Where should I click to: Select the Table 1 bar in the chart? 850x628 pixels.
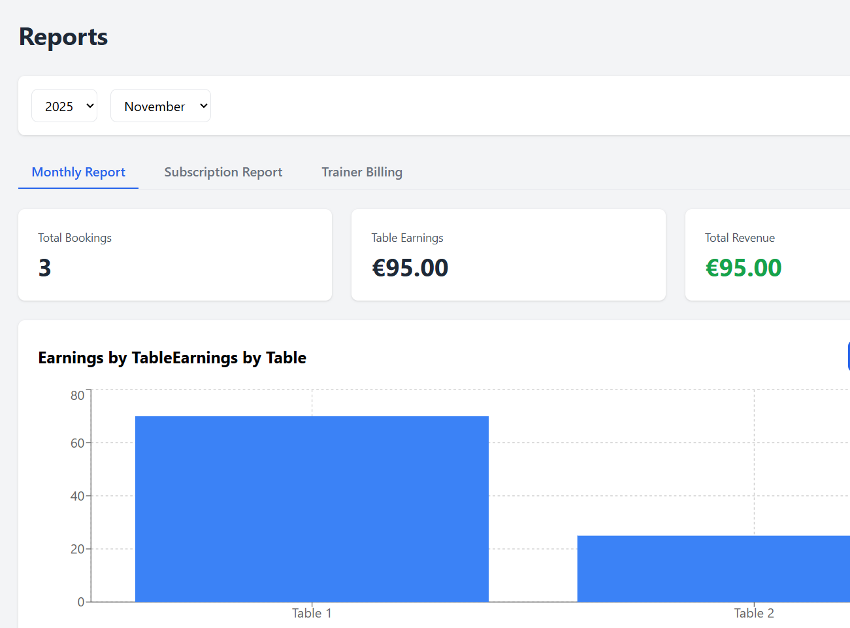312,508
